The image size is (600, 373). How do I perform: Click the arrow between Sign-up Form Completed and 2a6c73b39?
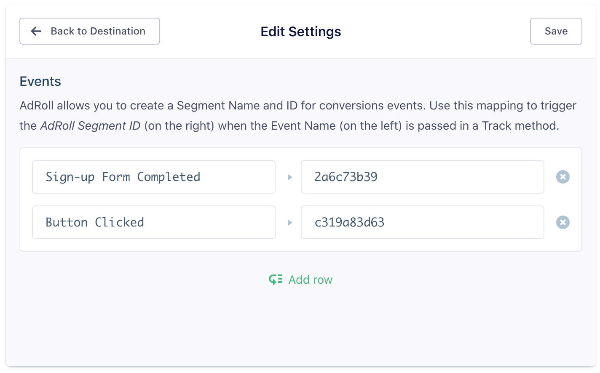(x=290, y=177)
